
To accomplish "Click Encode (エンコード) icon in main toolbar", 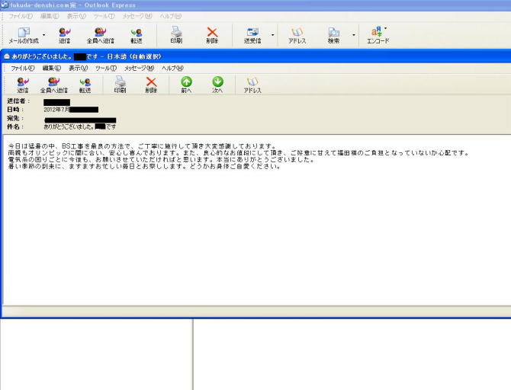I will click(378, 35).
